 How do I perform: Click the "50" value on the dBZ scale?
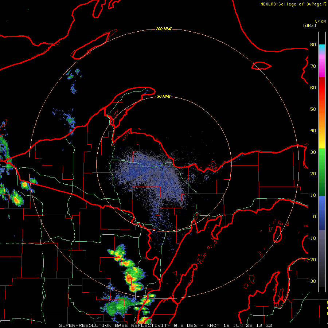pos(313,109)
